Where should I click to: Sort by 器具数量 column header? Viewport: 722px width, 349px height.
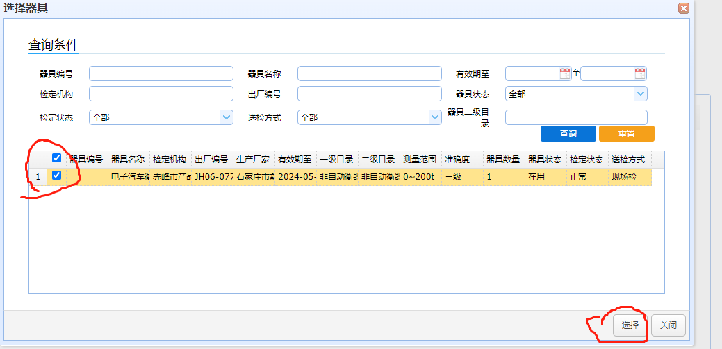(504, 160)
